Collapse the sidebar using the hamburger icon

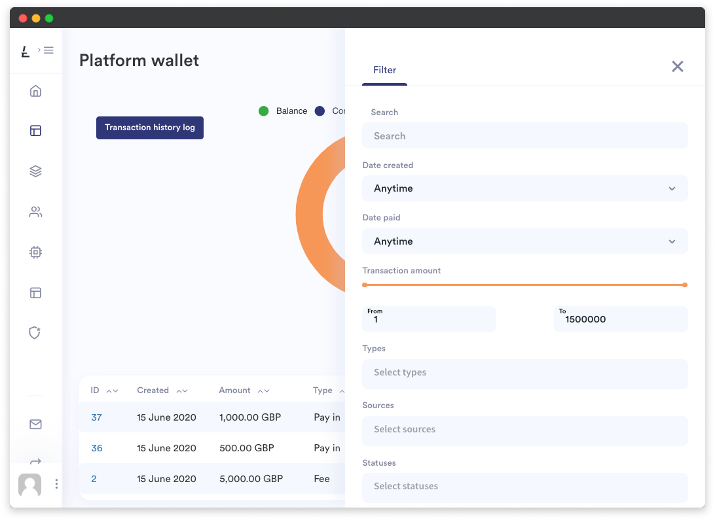47,50
